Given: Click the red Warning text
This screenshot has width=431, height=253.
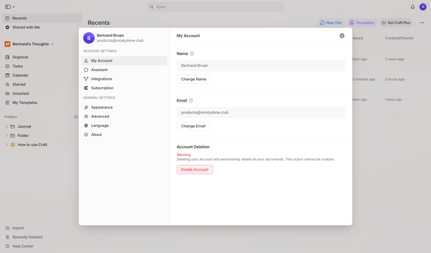Looking at the screenshot, I should pos(183,154).
